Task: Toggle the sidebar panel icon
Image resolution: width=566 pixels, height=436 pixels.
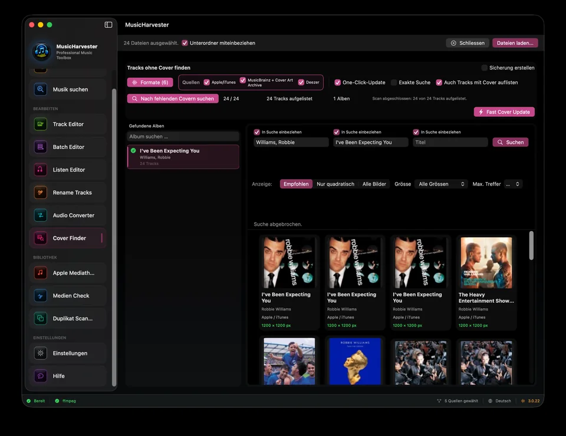Action: pyautogui.click(x=108, y=25)
